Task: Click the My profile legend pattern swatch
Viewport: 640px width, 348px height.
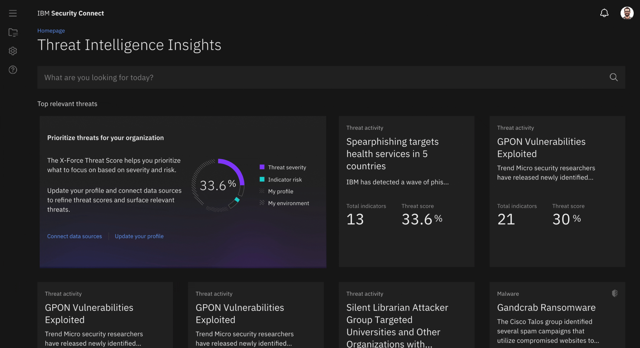Action: click(262, 191)
